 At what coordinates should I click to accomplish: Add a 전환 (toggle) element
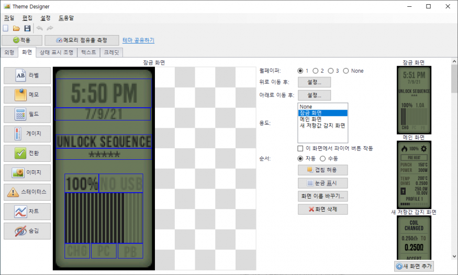[x=27, y=153]
